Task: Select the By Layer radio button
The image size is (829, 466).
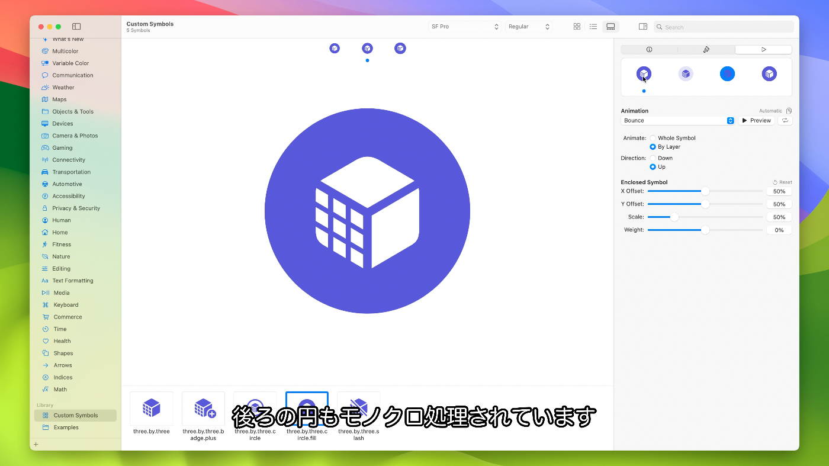Action: [x=653, y=147]
